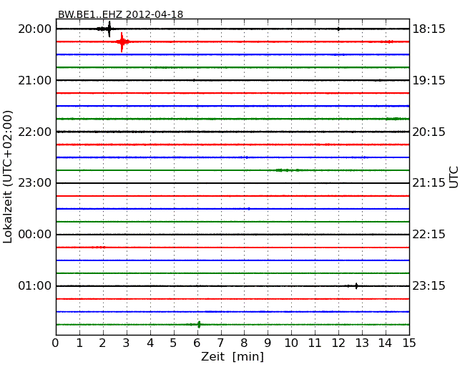This screenshot has width=465, height=372.
Task: Select the "01:00" local time label
Action: pyautogui.click(x=35, y=285)
